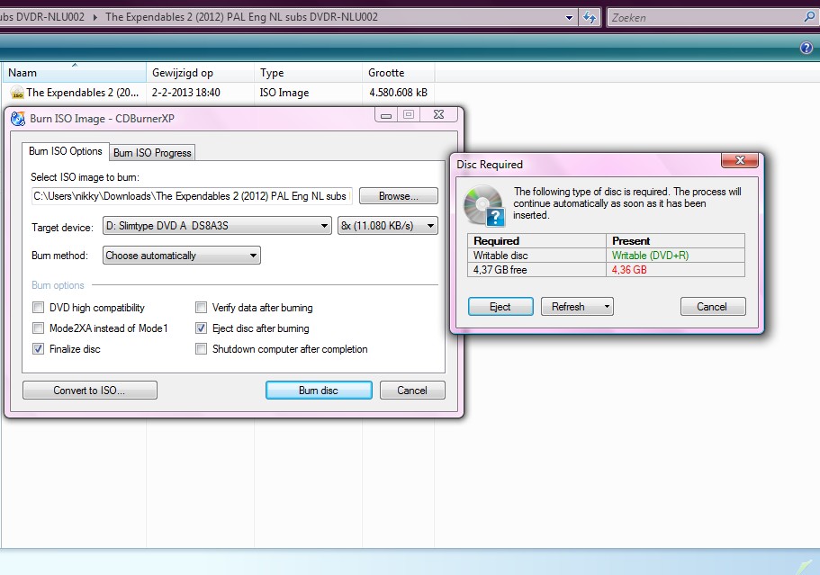The height and width of the screenshot is (575, 820).
Task: Cancel the Disc Required dialog
Action: [712, 307]
